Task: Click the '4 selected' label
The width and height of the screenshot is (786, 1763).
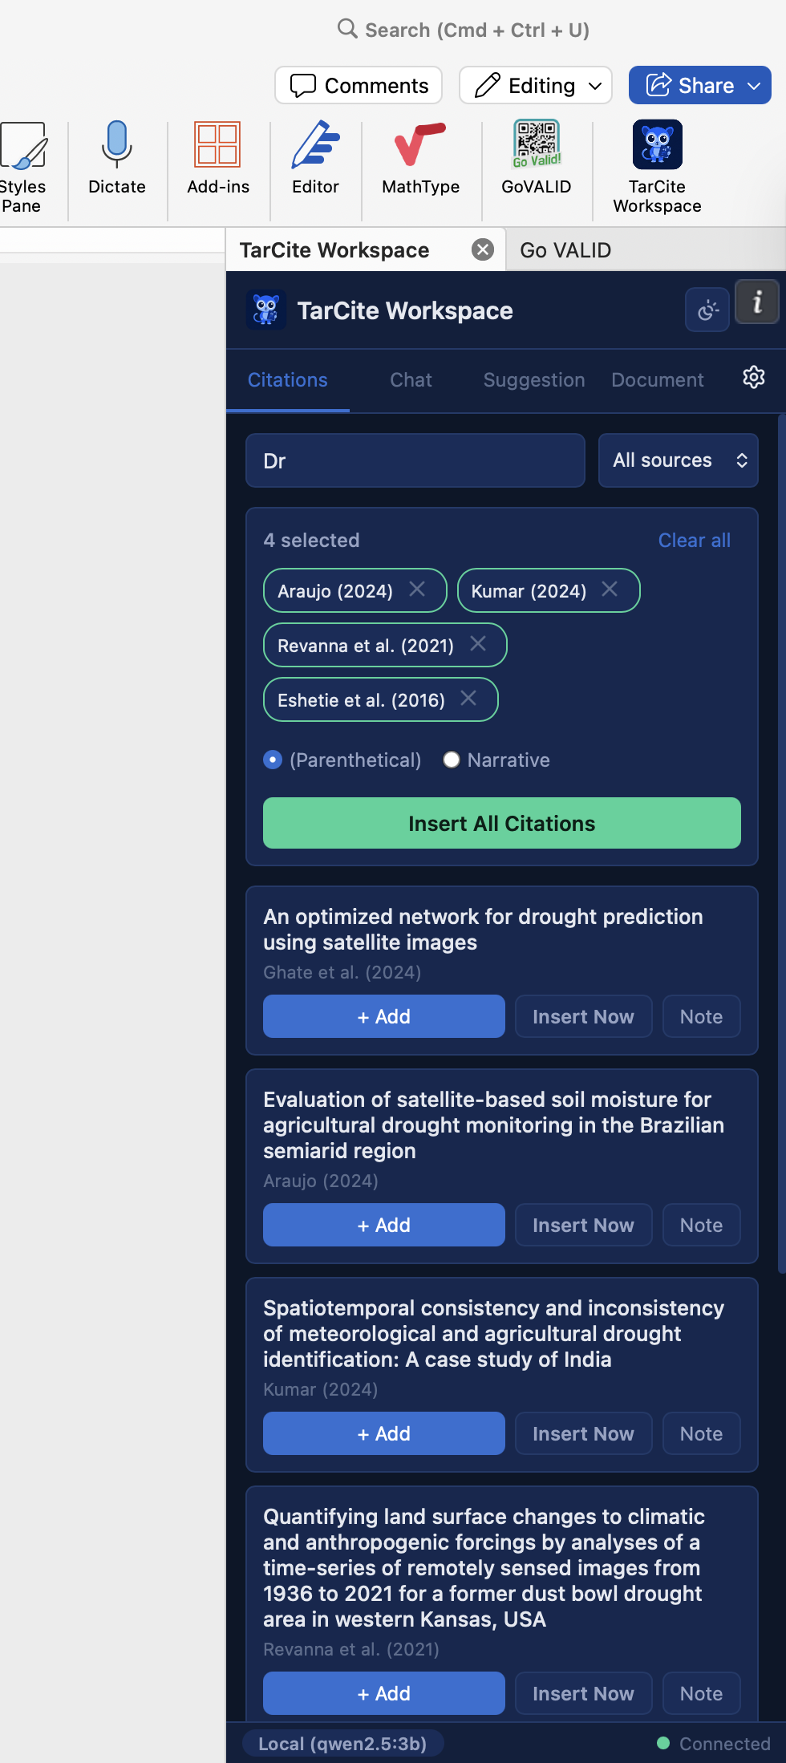Action: coord(311,541)
